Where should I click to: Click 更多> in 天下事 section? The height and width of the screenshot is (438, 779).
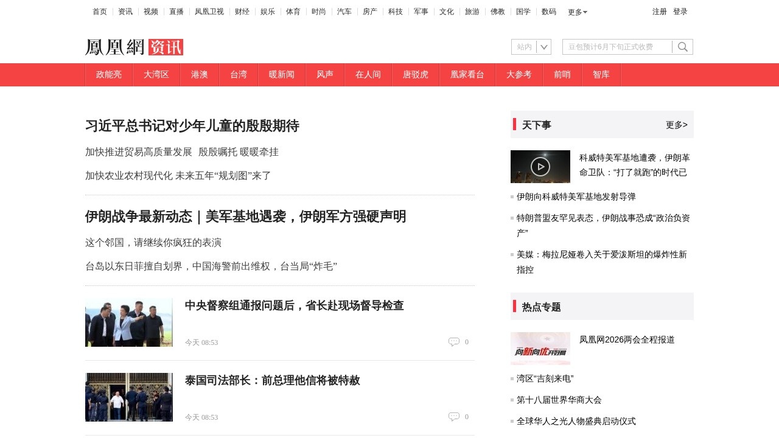pyautogui.click(x=677, y=125)
